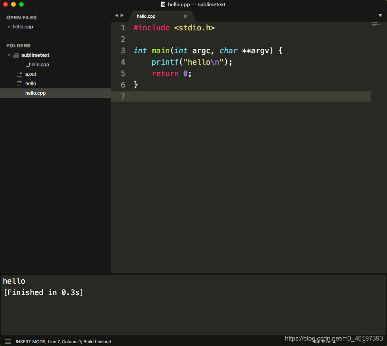This screenshot has height=346, width=387.
Task: Select the sublimetext folder name
Action: pyautogui.click(x=35, y=55)
